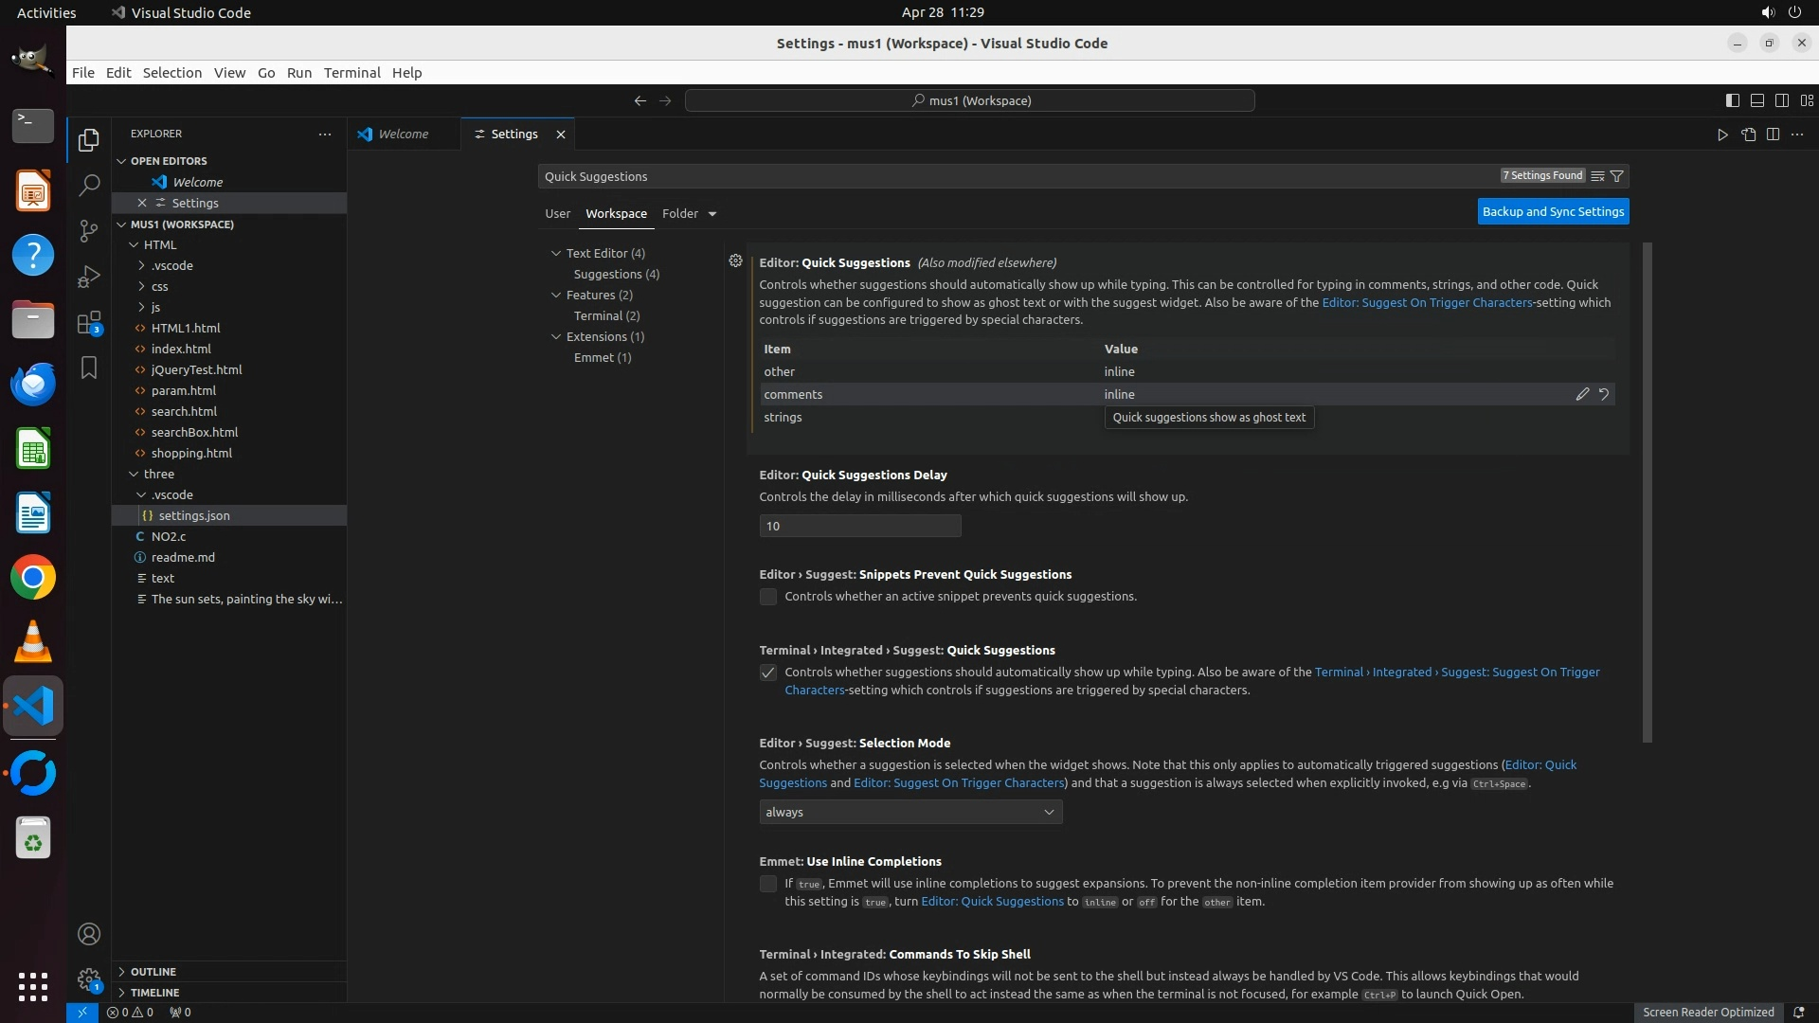Follow the Editor: Suggest On Trigger Characters link
Image resolution: width=1819 pixels, height=1023 pixels.
1426,302
